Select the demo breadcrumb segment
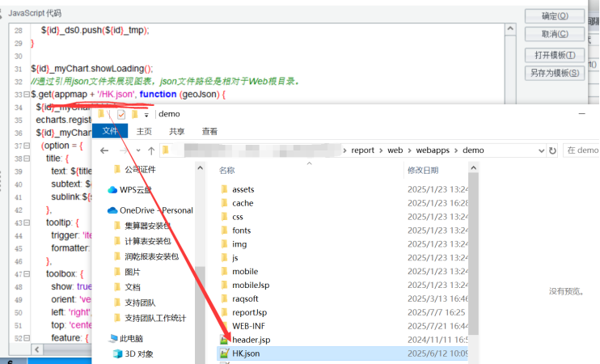Screen dimensions: 600x364 [x=473, y=150]
